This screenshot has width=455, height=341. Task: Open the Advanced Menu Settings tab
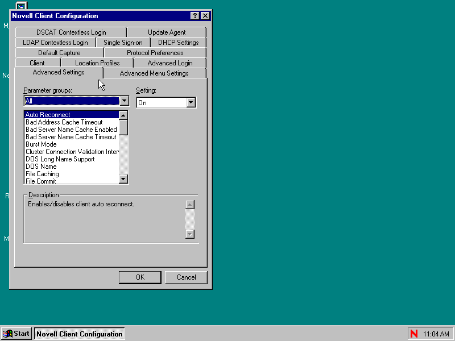(x=154, y=73)
